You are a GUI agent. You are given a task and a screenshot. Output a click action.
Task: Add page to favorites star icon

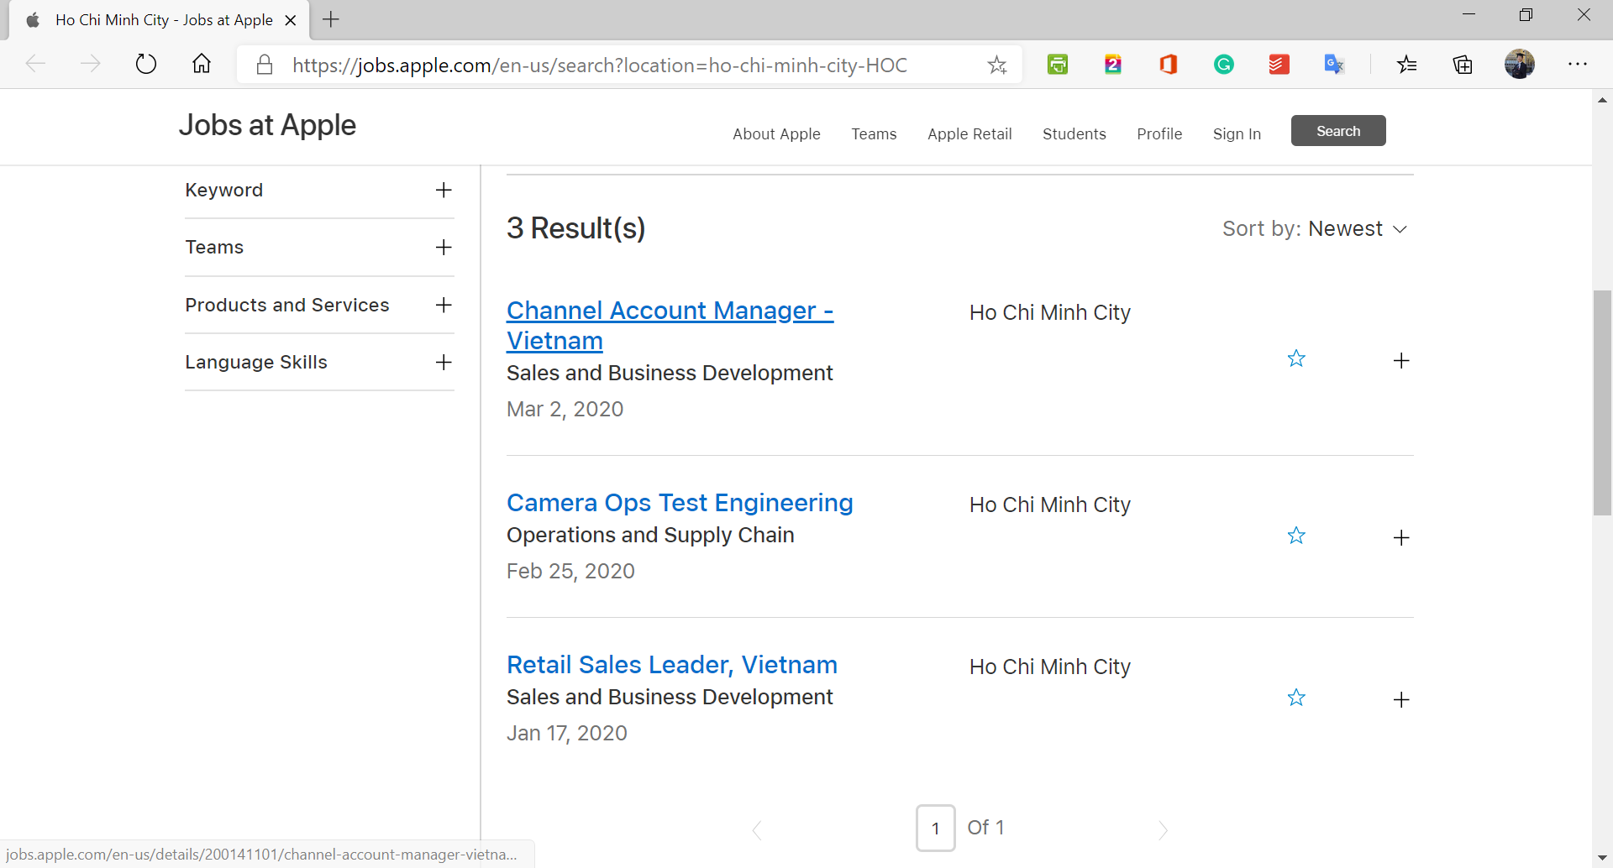coord(997,65)
